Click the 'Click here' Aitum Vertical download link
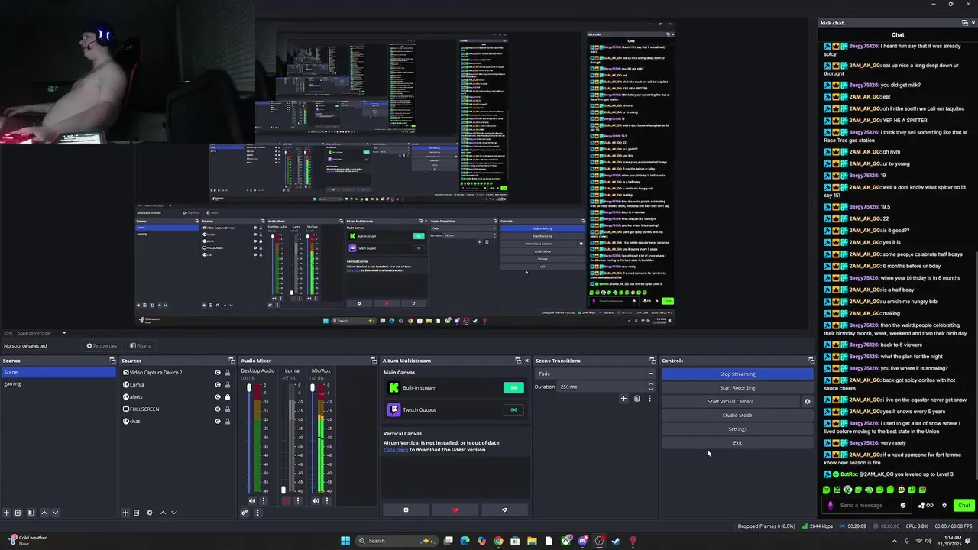The image size is (978, 550). (396, 450)
